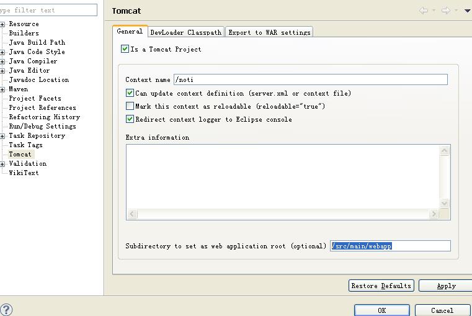The width and height of the screenshot is (472, 316).
Task: Uncheck Is a Tomcat Project
Action: point(125,49)
